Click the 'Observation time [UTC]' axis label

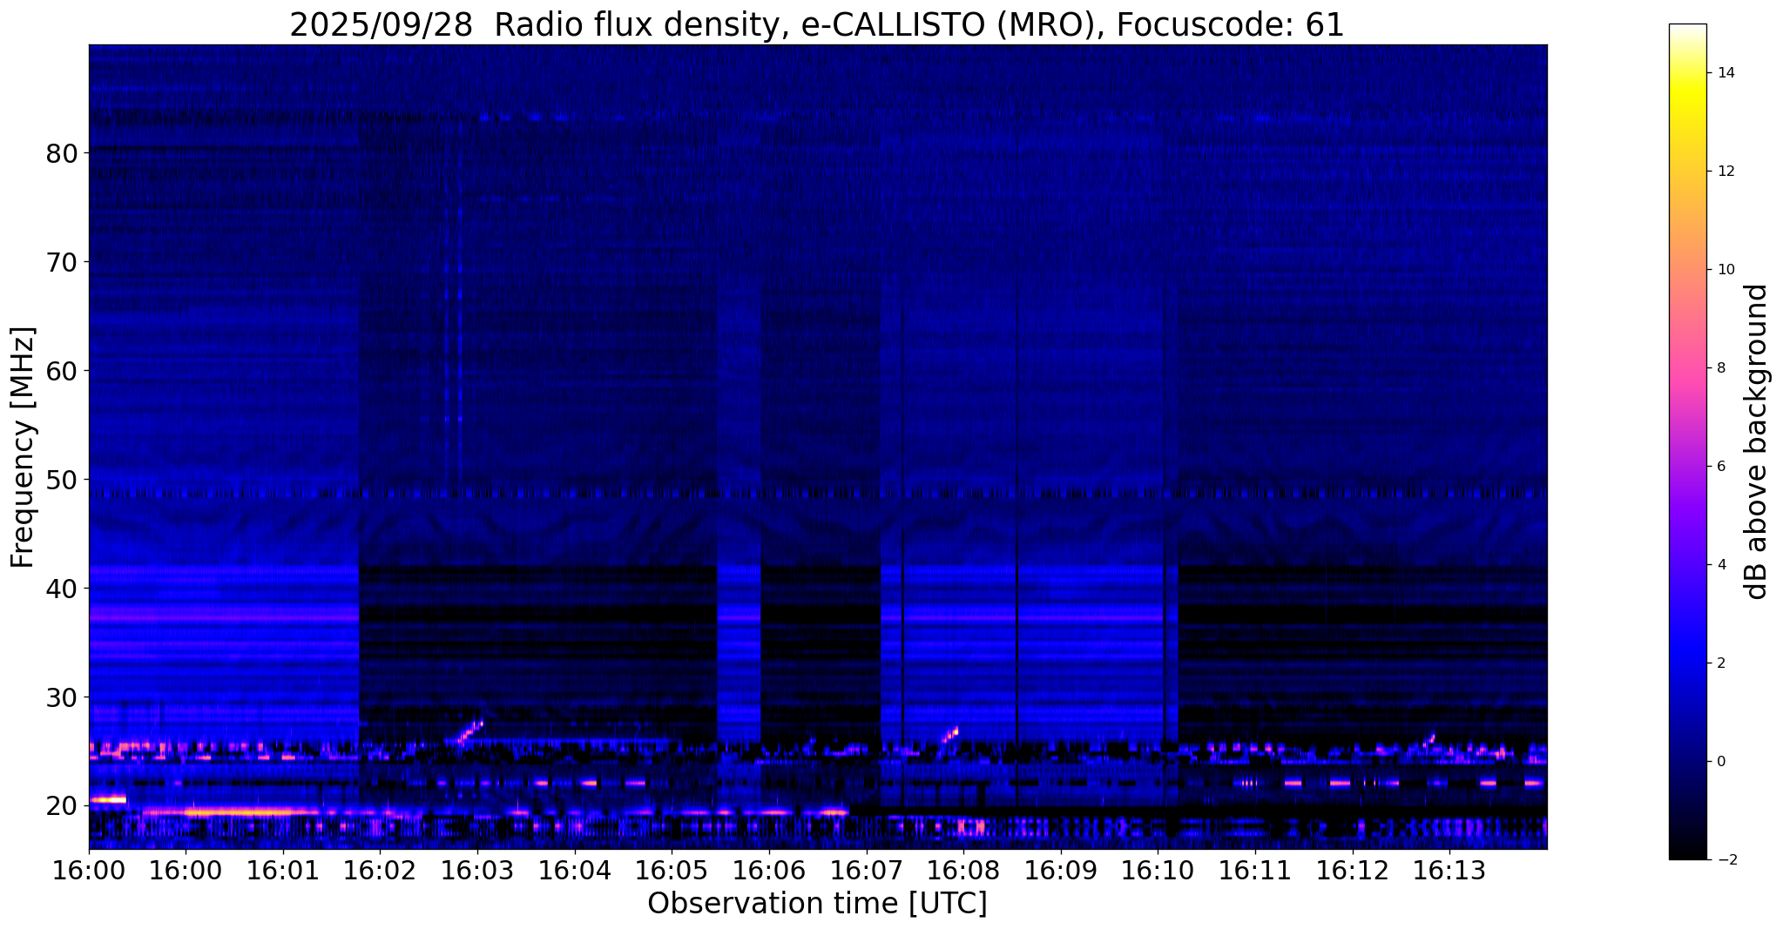pos(817,903)
